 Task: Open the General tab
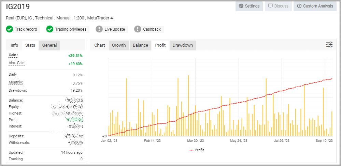49,45
